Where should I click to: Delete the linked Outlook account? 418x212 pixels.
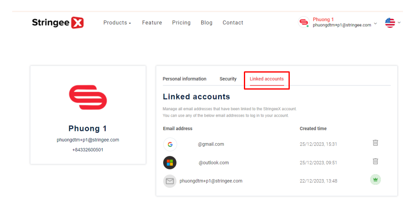click(x=375, y=161)
